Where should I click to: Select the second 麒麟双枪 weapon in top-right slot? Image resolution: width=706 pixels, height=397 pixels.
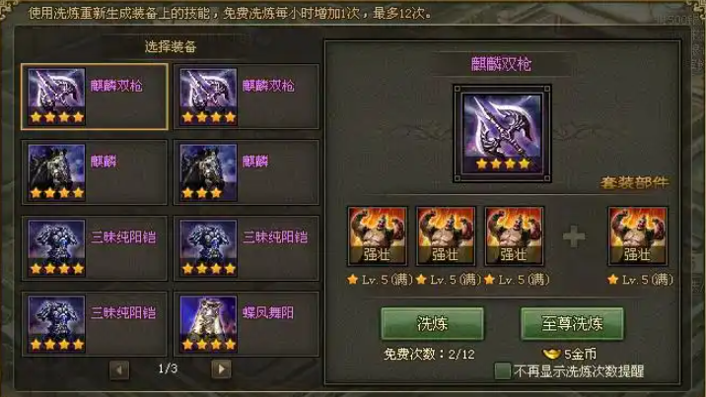point(247,98)
